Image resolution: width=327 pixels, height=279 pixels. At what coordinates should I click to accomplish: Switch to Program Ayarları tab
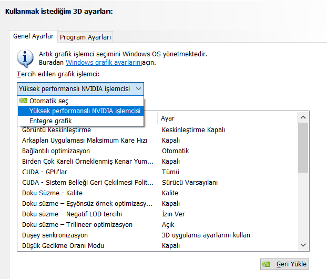point(85,37)
